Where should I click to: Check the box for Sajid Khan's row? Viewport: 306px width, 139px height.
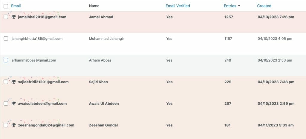tap(6, 82)
